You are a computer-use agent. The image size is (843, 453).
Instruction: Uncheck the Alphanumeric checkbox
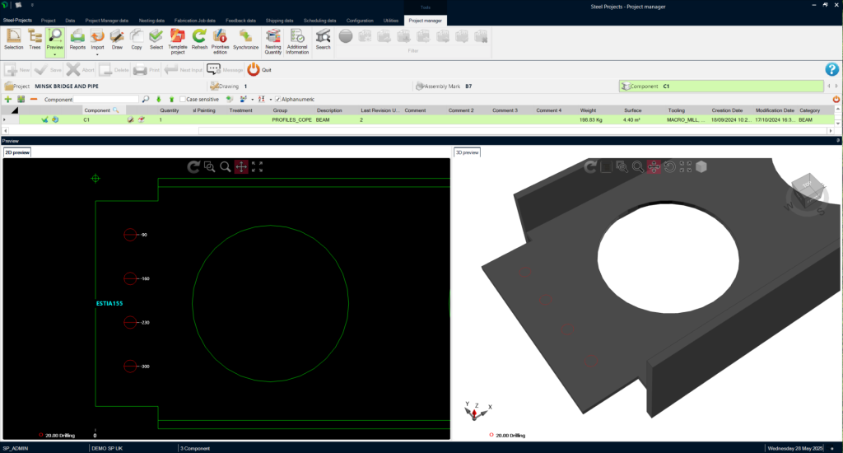(277, 99)
